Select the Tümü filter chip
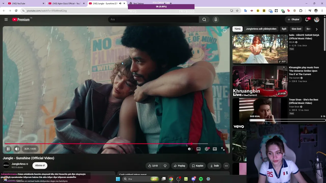Image resolution: width=326 pixels, height=183 pixels. click(237, 29)
